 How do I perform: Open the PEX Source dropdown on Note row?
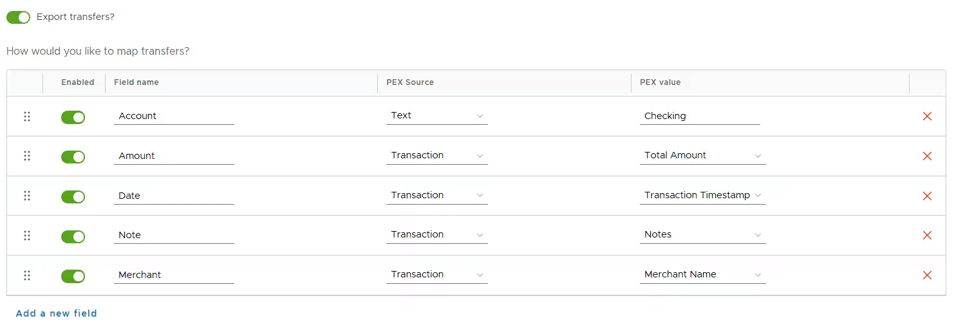point(436,235)
